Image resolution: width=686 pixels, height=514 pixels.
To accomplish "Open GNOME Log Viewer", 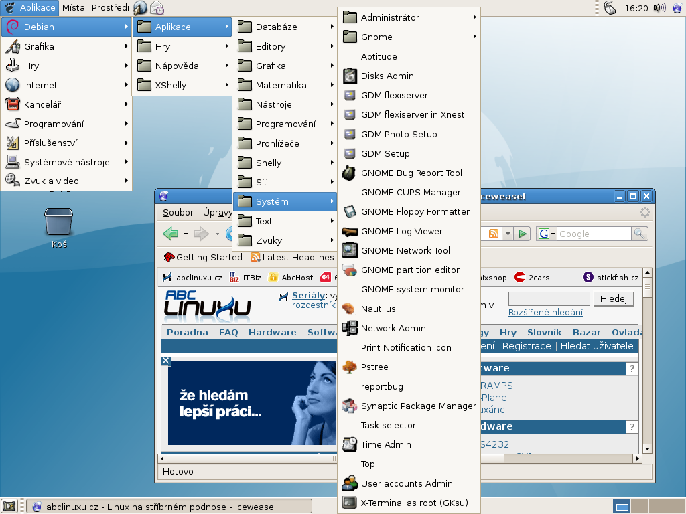I will [409, 231].
